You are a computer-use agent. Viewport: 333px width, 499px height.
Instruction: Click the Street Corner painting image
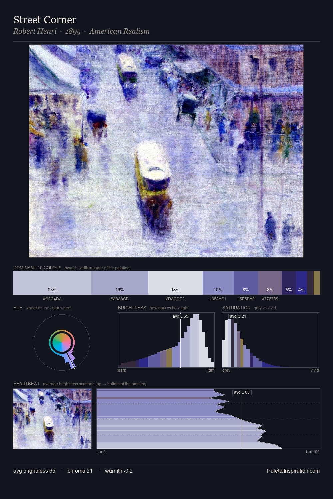[166, 151]
